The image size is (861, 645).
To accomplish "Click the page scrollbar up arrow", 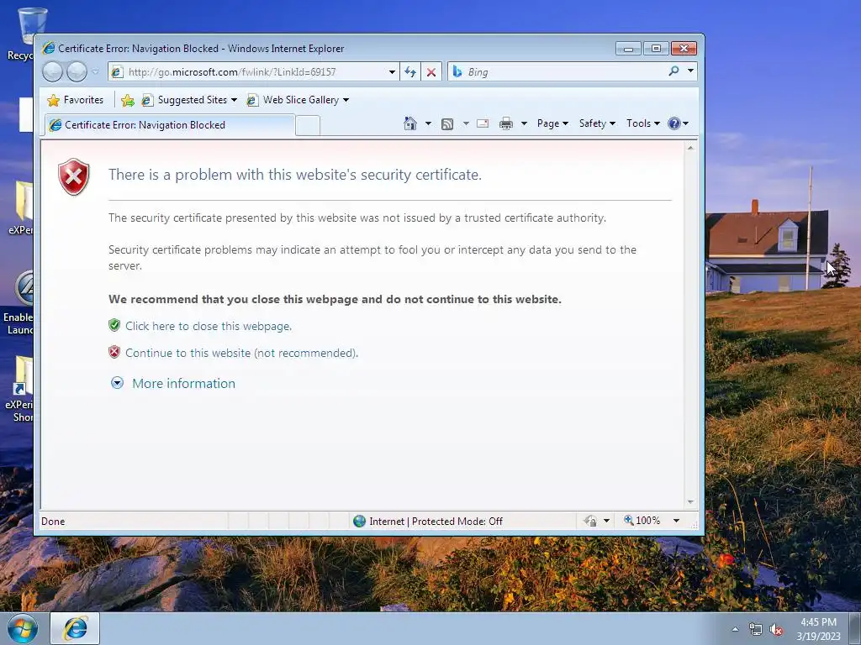I will pos(690,148).
